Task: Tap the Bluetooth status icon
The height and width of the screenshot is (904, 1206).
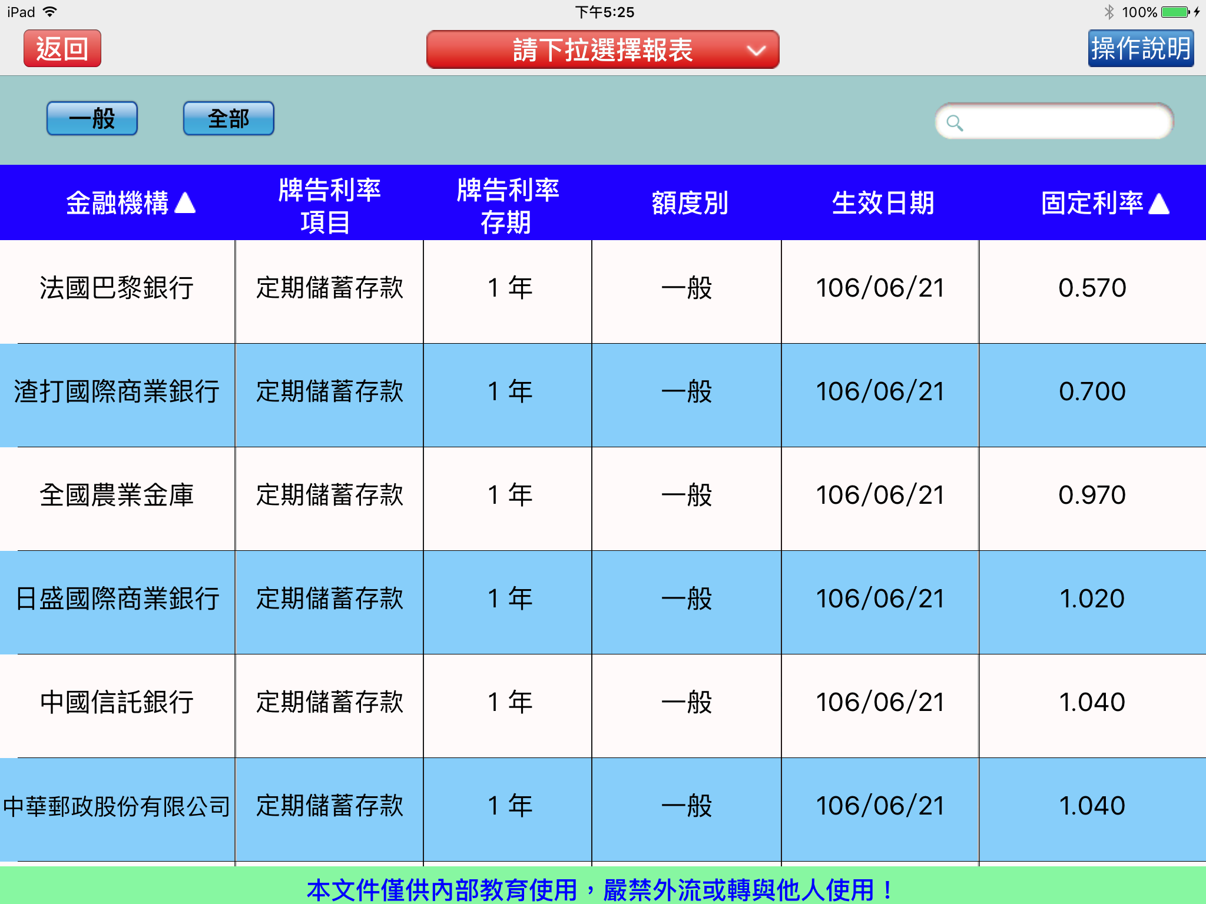Action: 1109,12
